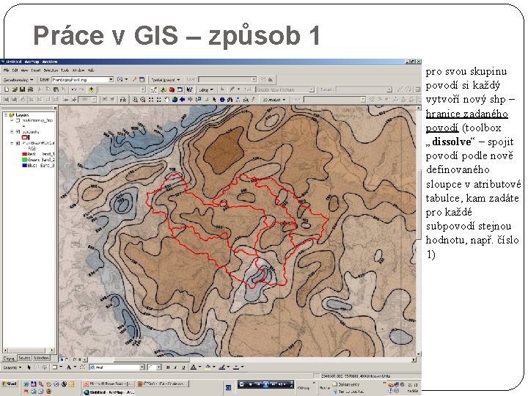Screen dimensions: 528x396
Task: Select the Select Elements arrow tool
Action: pyautogui.click(x=214, y=100)
